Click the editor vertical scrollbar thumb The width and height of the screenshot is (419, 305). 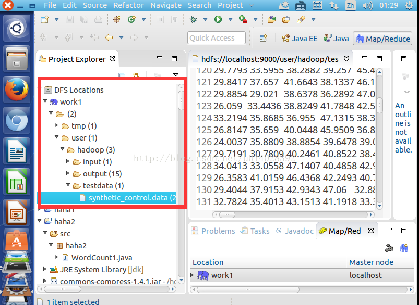pos(379,105)
